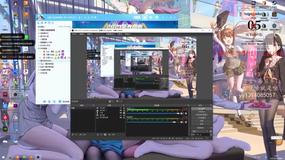Open settings gear for lower mixer track

(x=186, y=122)
